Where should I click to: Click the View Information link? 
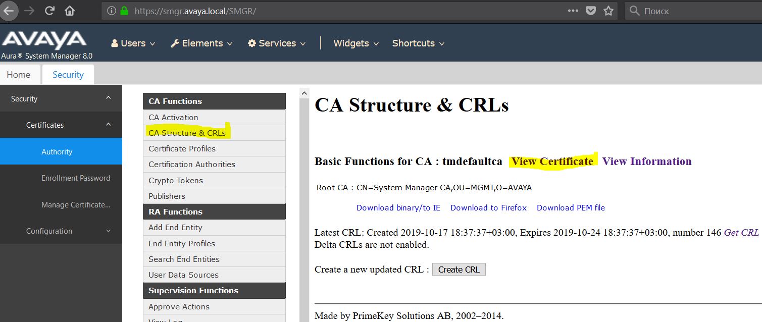pyautogui.click(x=647, y=162)
